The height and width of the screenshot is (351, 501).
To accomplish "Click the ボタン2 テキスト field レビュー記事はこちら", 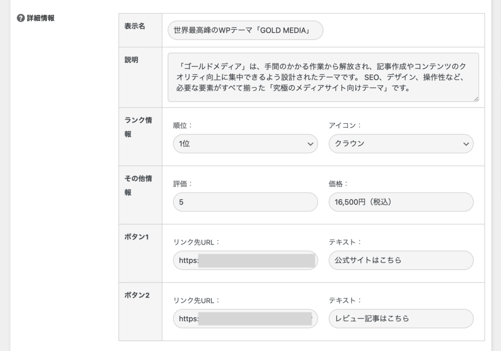I will click(x=401, y=318).
